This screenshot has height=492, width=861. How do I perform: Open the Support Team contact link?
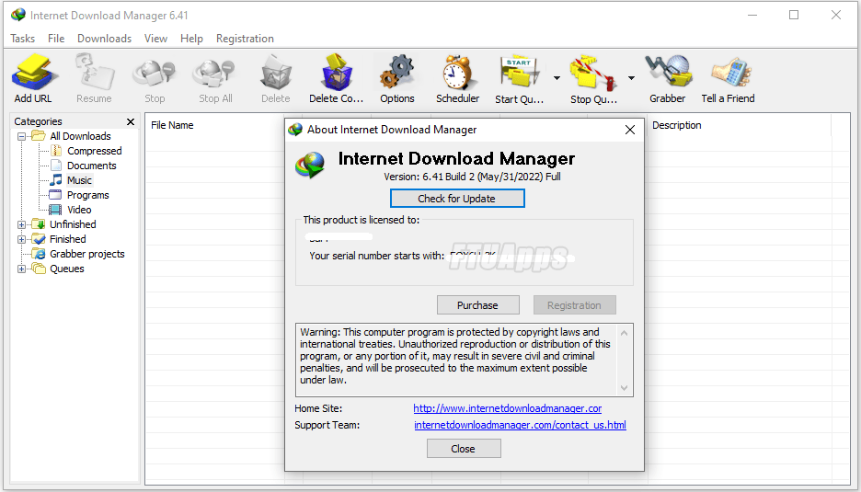(520, 425)
